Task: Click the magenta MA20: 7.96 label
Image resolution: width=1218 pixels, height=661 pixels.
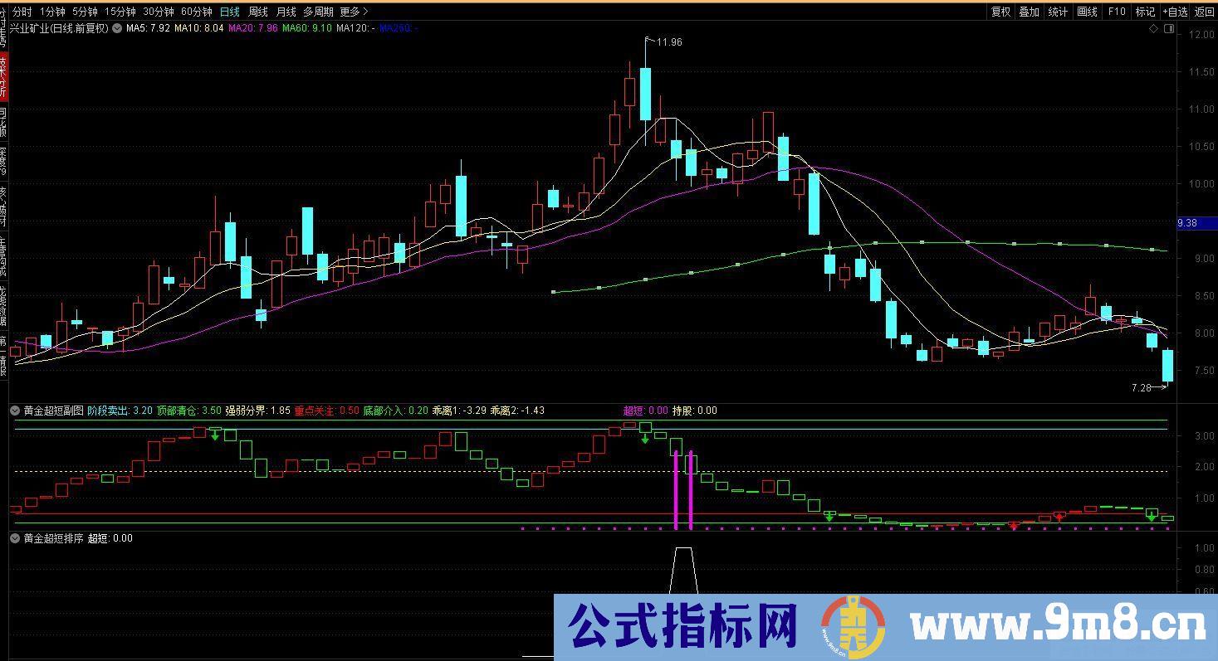Action: click(x=253, y=28)
